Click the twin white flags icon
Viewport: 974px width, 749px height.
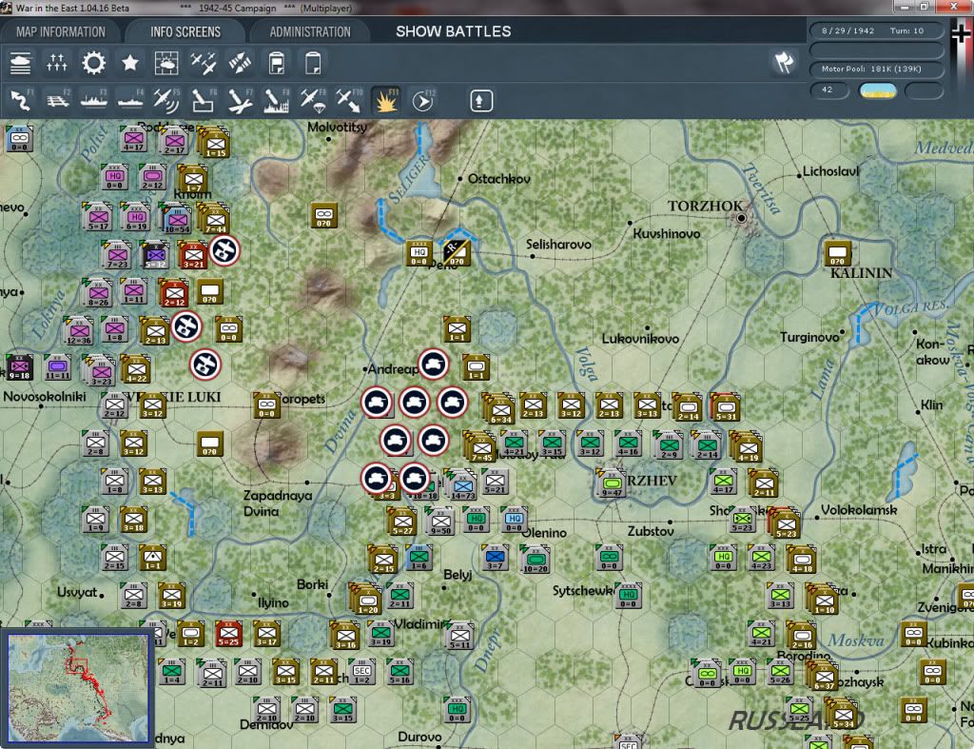pyautogui.click(x=784, y=62)
